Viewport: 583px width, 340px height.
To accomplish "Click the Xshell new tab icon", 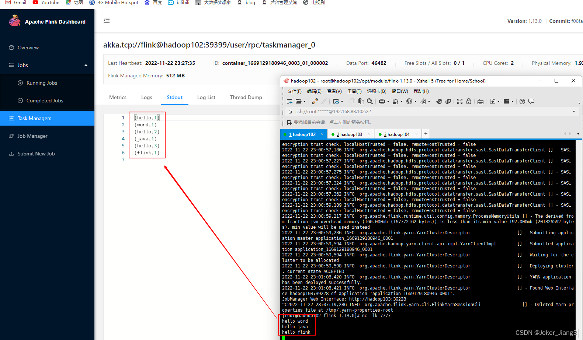I will click(493, 101).
